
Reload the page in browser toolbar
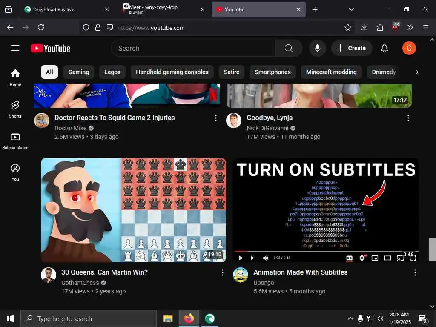point(41,27)
